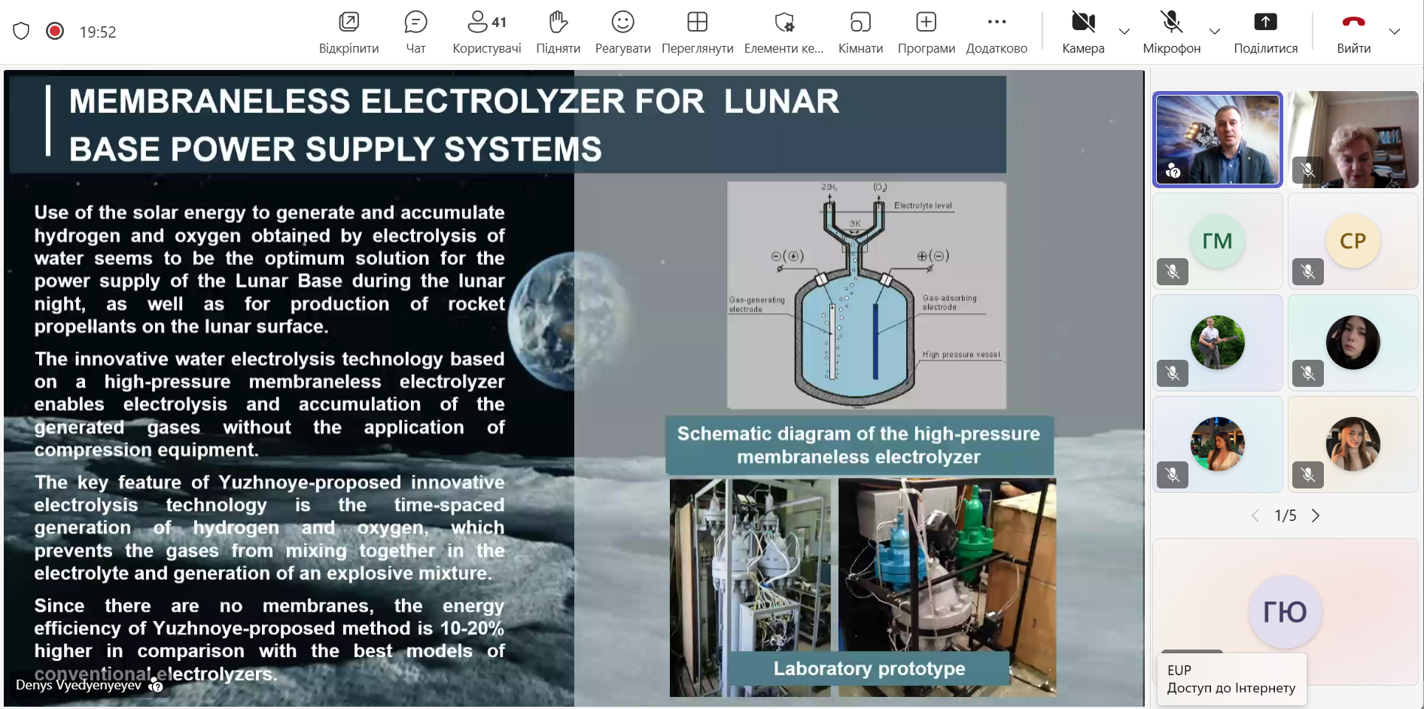Open the Чат (Chat) panel
Image resolution: width=1424 pixels, height=709 pixels.
click(415, 32)
